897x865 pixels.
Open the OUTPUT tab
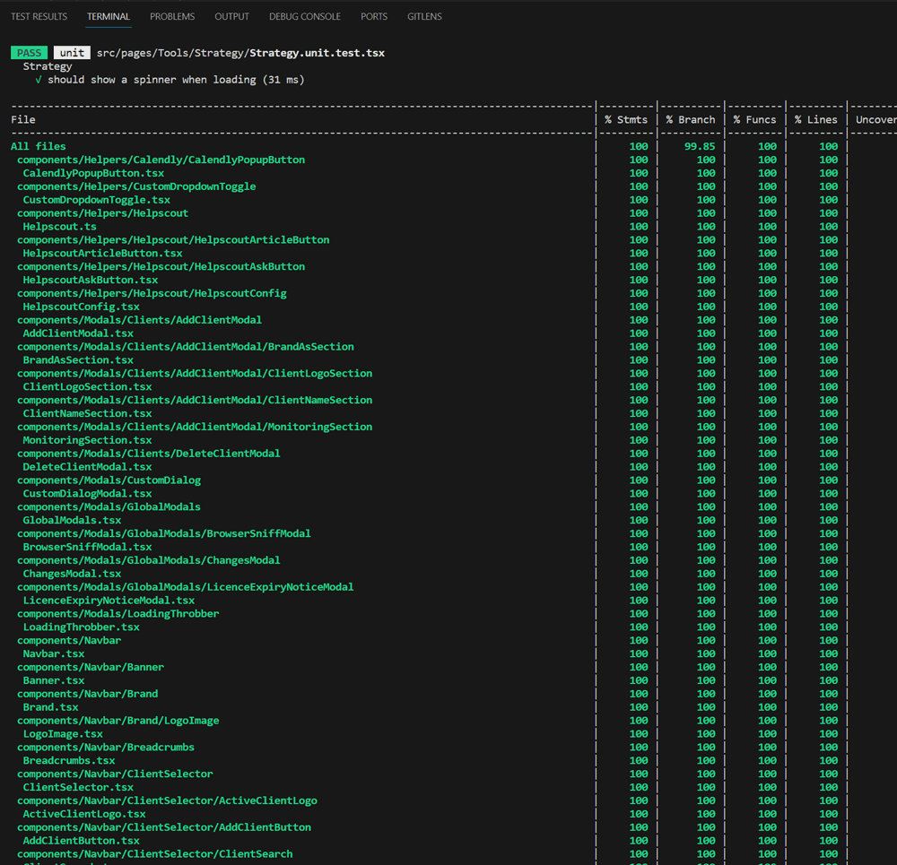pyautogui.click(x=231, y=16)
